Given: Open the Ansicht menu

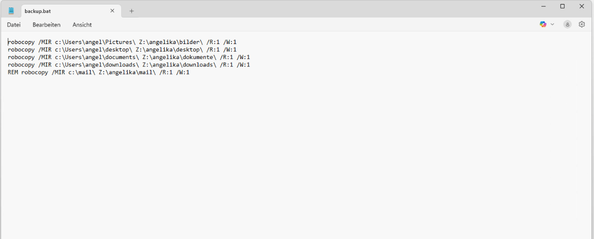Looking at the screenshot, I should coord(82,24).
